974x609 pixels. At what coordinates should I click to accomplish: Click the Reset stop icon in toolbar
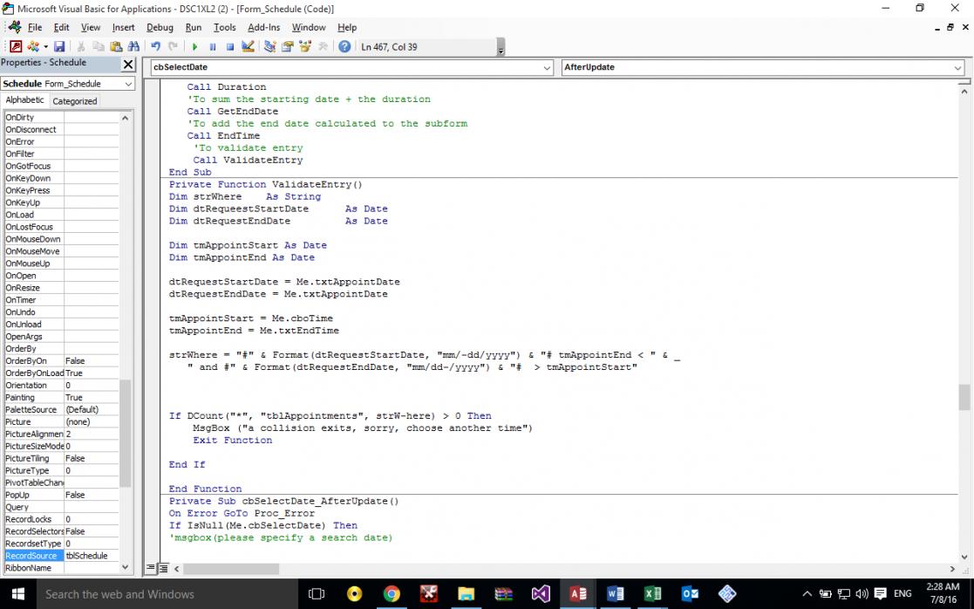[230, 46]
